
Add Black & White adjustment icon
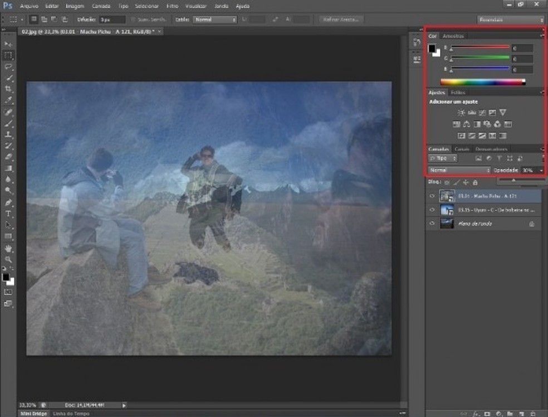pyautogui.click(x=477, y=124)
